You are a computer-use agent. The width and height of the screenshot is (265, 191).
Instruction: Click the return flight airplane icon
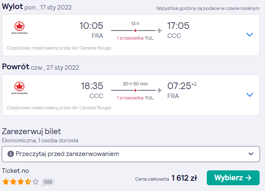point(160,90)
